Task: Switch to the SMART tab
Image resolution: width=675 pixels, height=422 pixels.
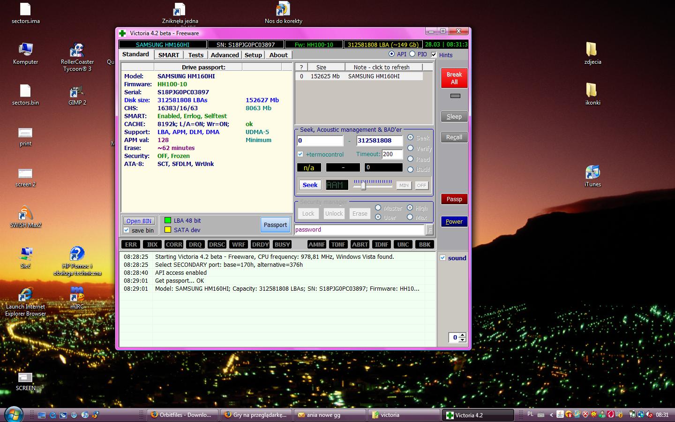Action: tap(169, 55)
